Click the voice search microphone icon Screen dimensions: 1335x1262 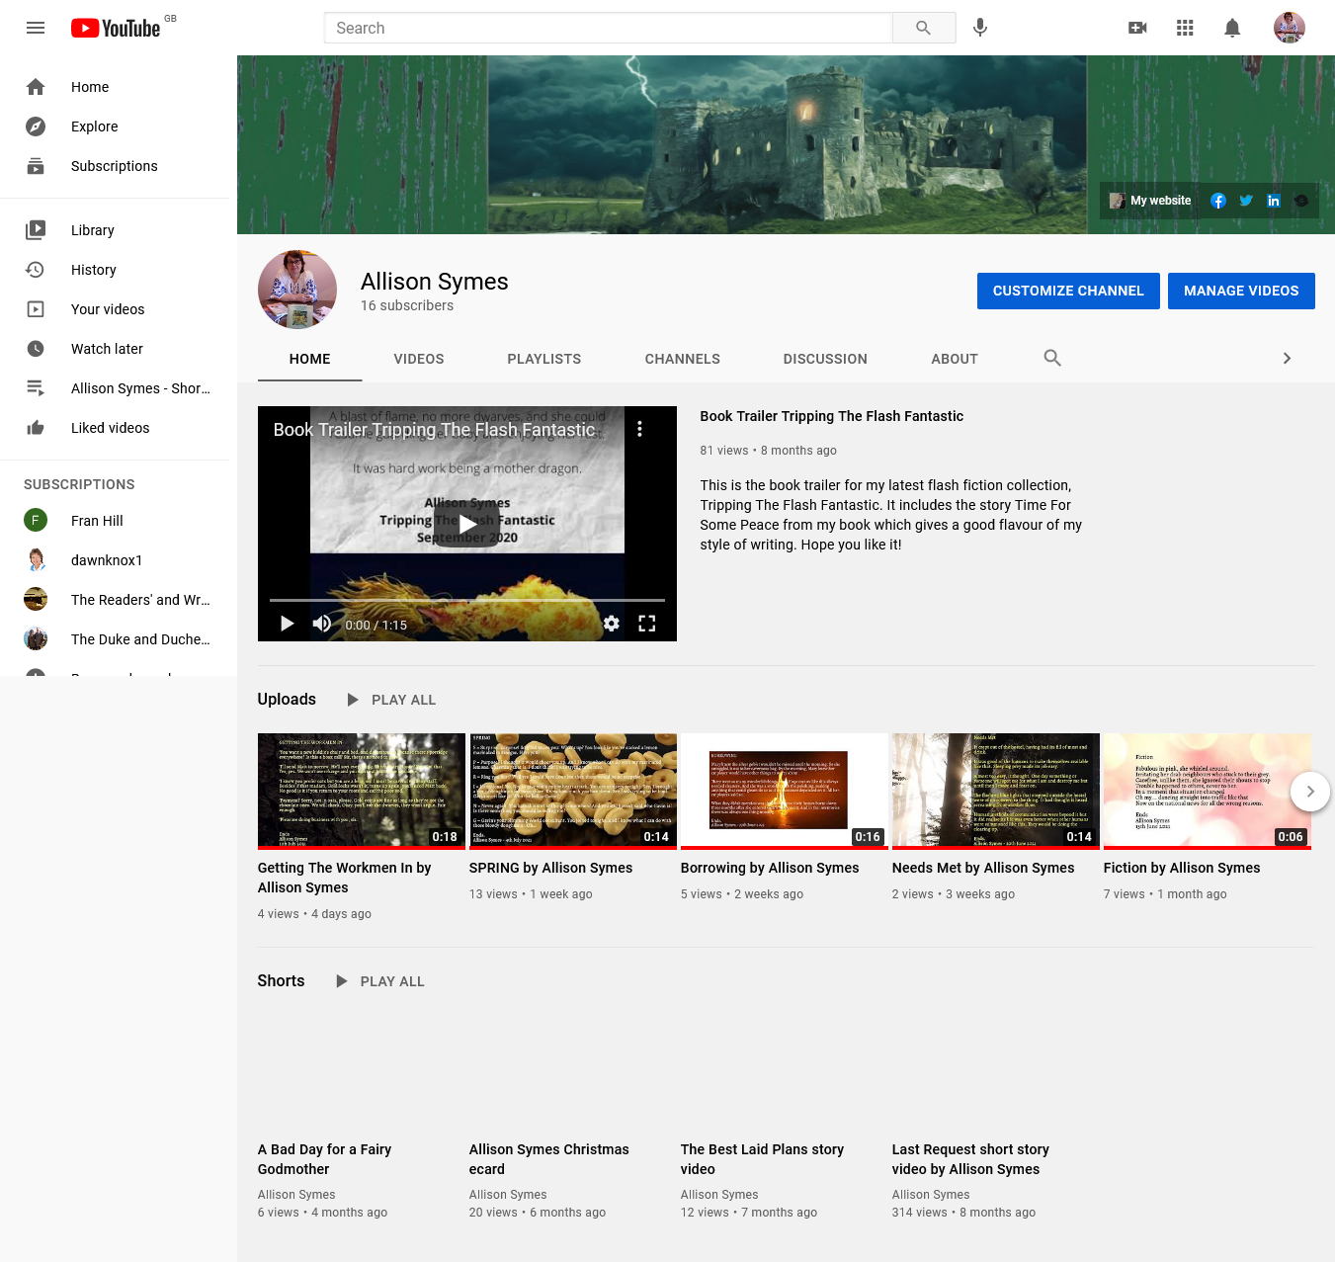tap(979, 28)
